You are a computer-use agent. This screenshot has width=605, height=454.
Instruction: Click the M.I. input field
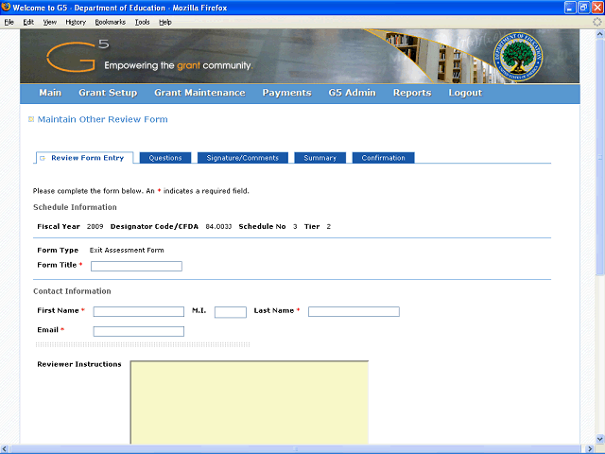231,312
